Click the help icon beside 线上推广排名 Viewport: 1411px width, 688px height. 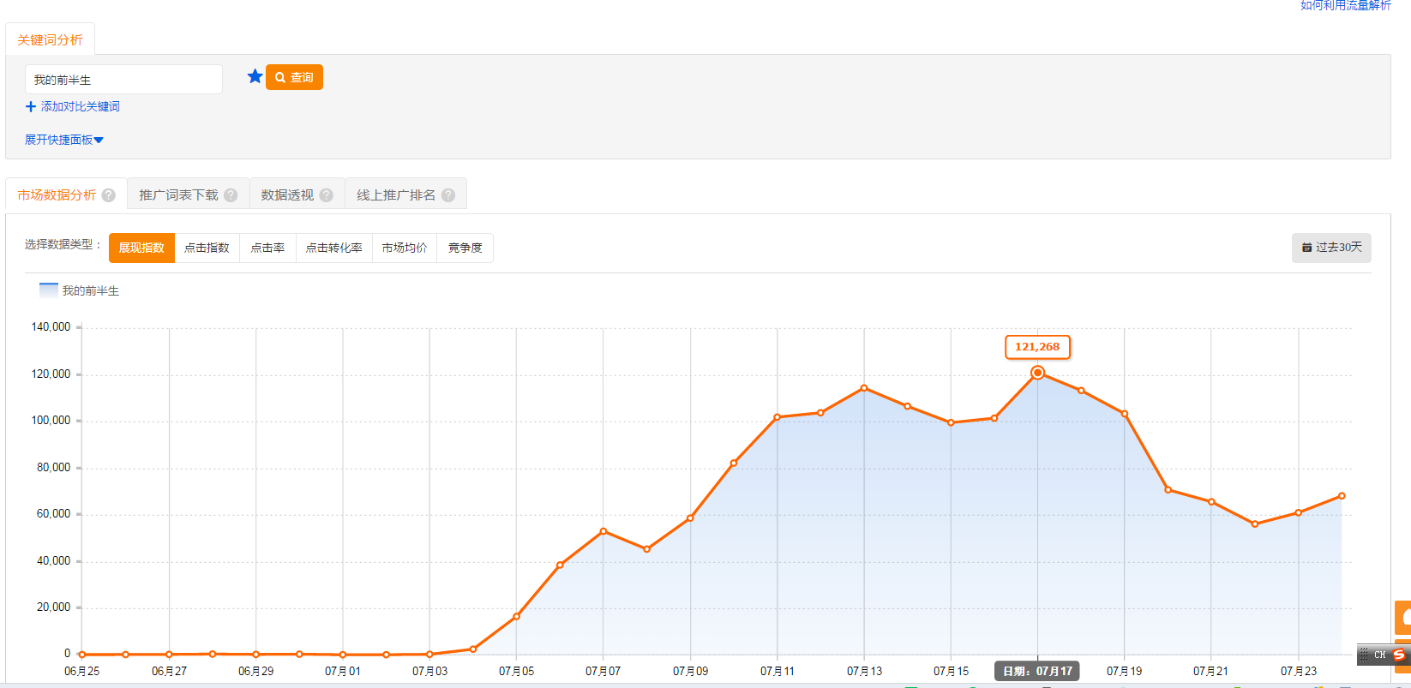point(447,195)
